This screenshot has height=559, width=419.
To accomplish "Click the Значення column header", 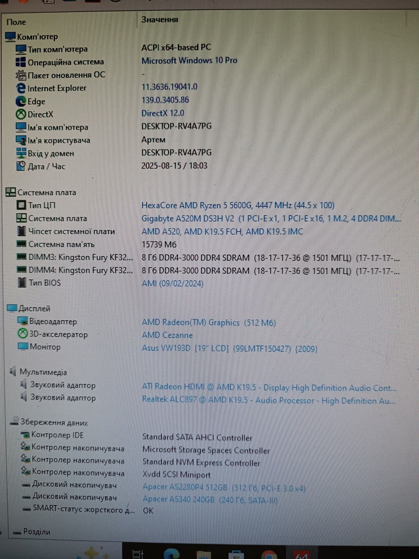I will pyautogui.click(x=160, y=19).
